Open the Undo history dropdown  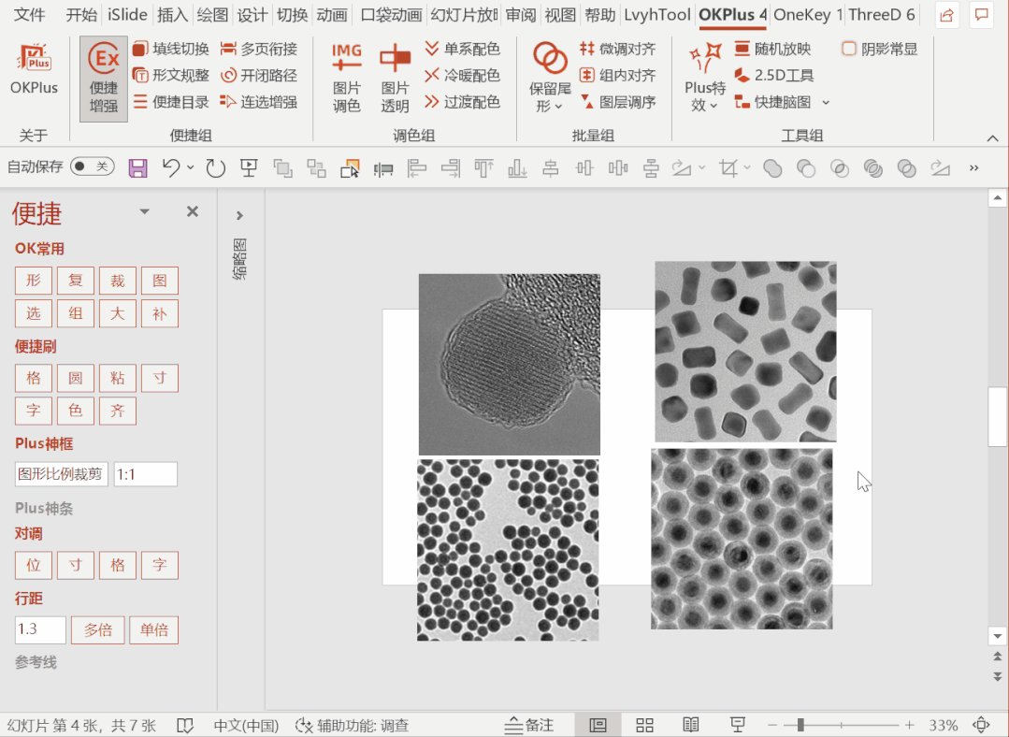pos(191,168)
